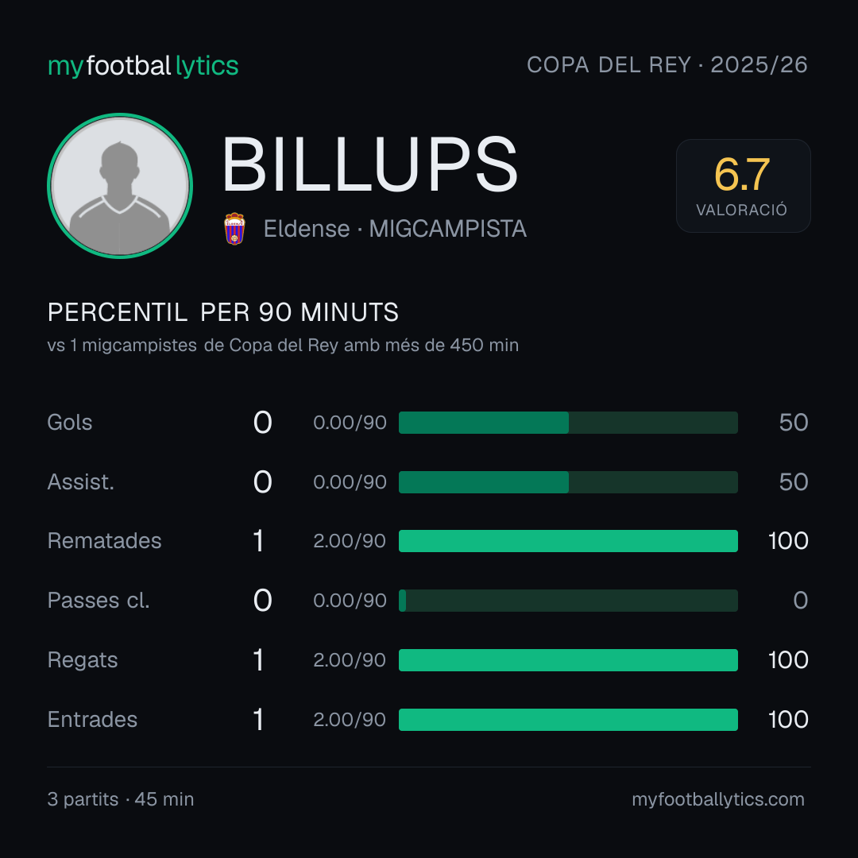Click the Entrades percentile value 100

tap(788, 720)
